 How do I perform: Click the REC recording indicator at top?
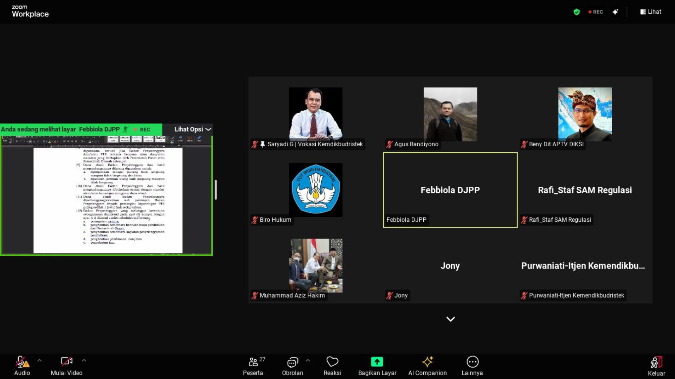point(596,12)
